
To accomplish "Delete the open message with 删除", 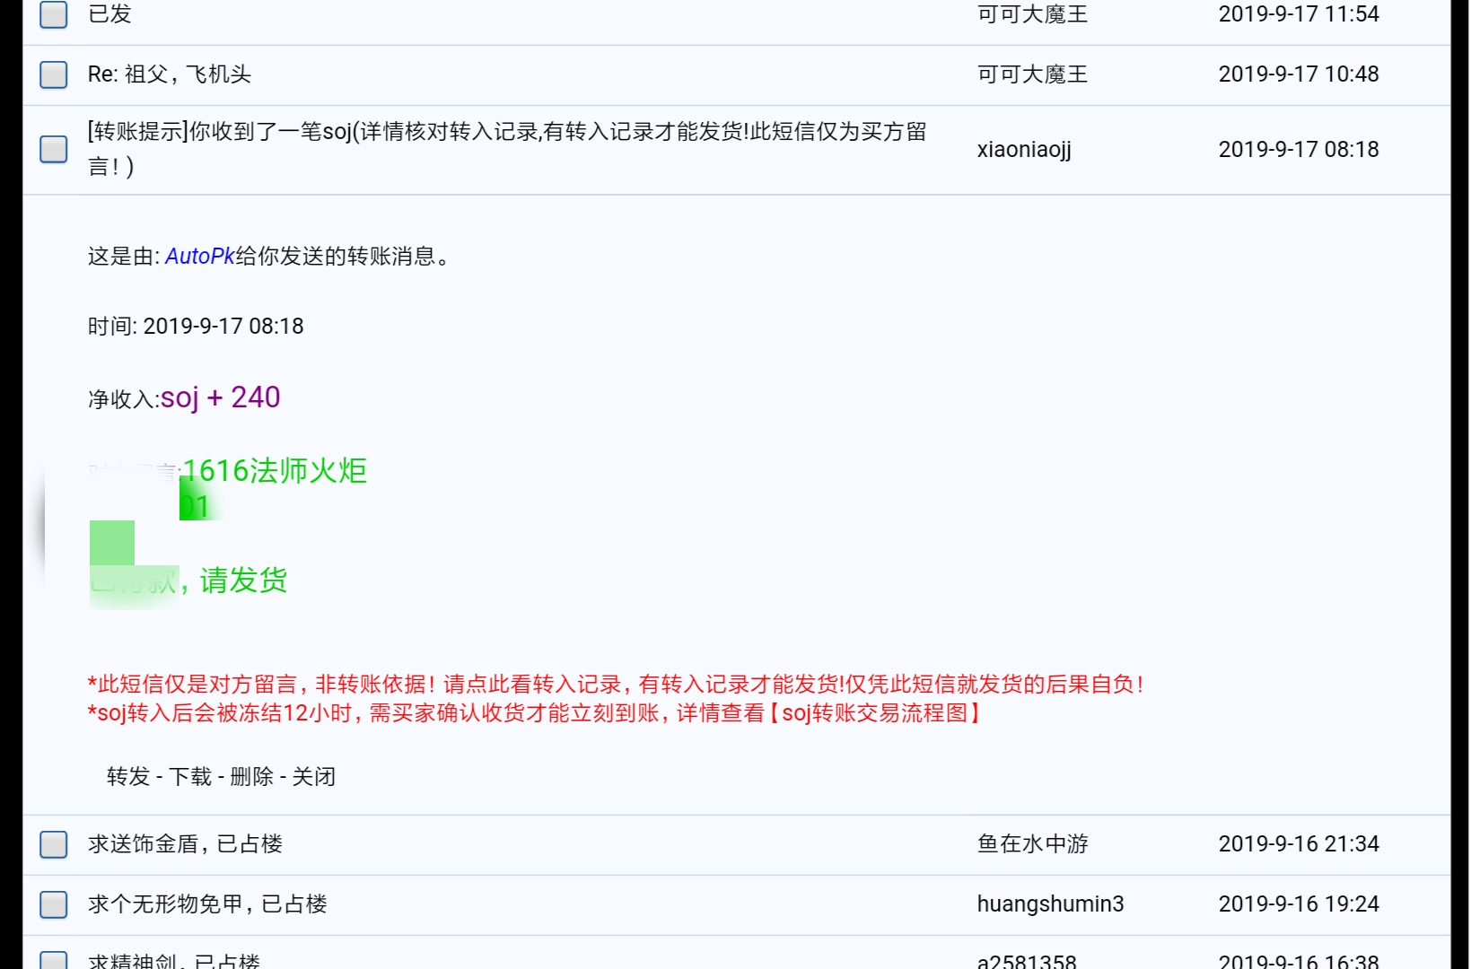I will 251,777.
